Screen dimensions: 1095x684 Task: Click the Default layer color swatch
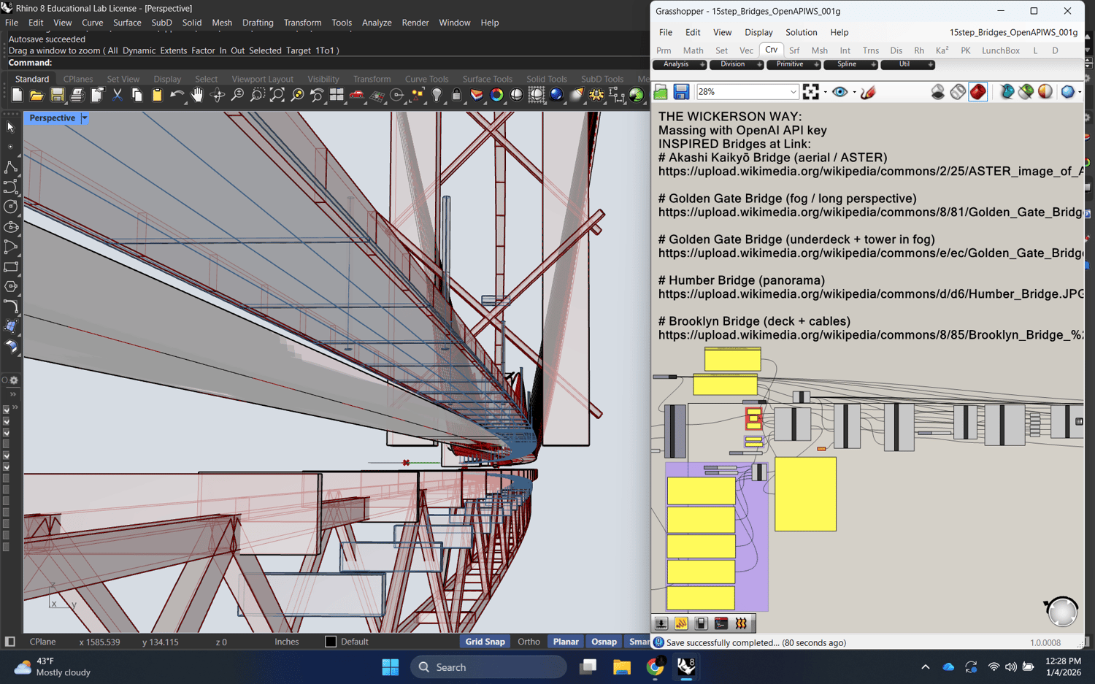331,642
